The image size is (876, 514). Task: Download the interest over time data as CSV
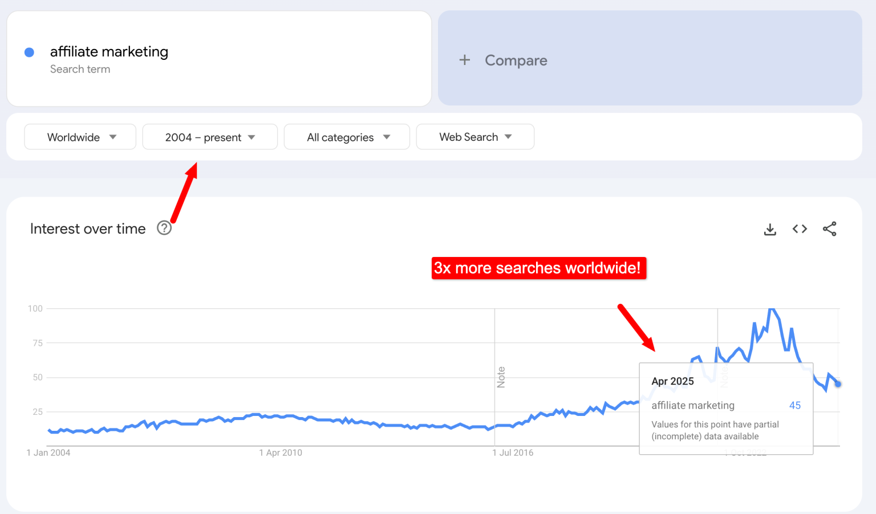pyautogui.click(x=770, y=229)
